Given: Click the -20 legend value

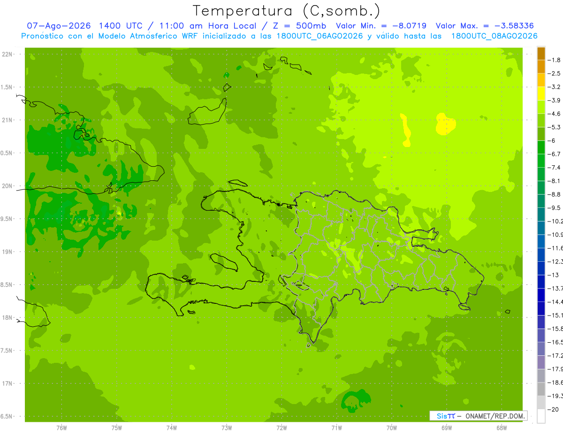Looking at the screenshot, I should click(553, 409).
